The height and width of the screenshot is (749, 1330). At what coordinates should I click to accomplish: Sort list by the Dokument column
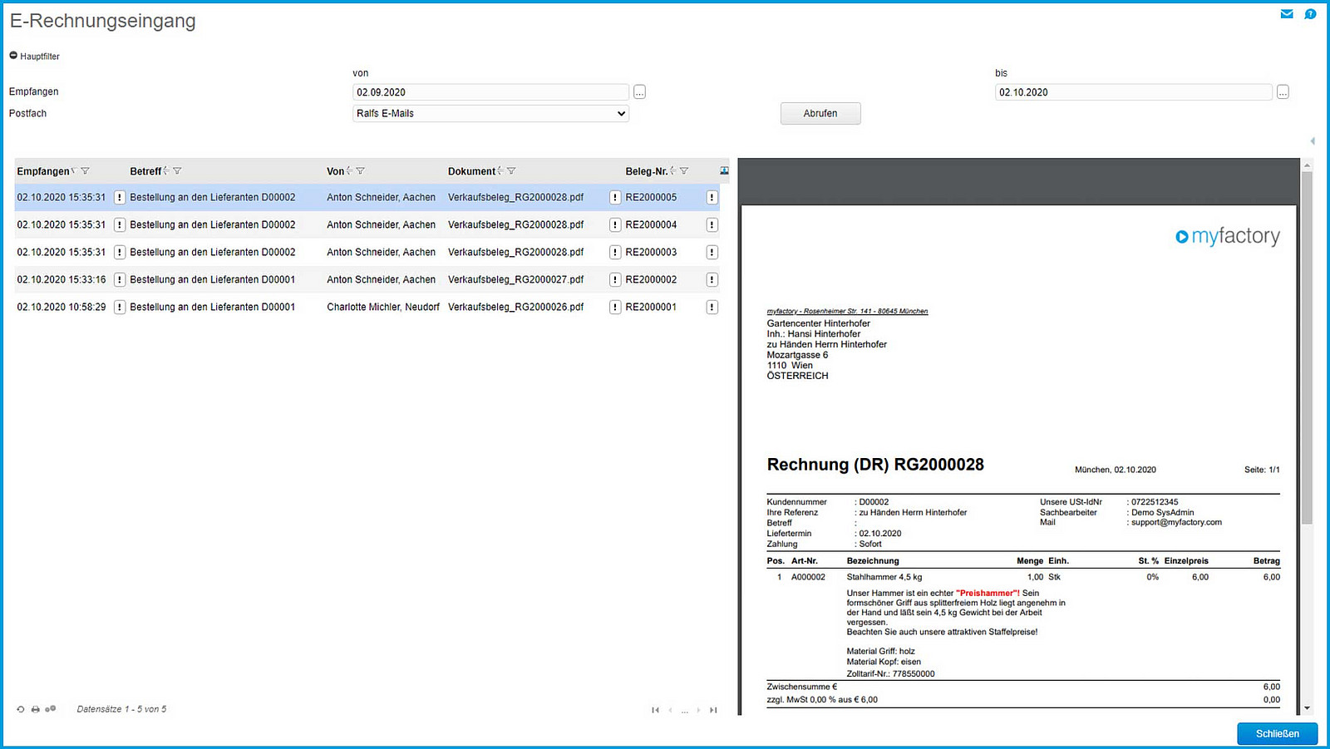500,171
